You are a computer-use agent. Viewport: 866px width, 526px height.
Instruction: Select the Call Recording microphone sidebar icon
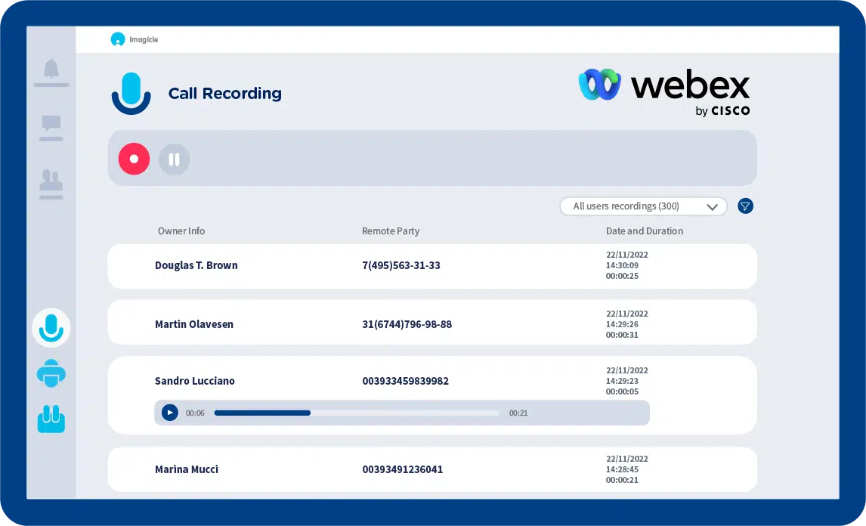click(51, 327)
